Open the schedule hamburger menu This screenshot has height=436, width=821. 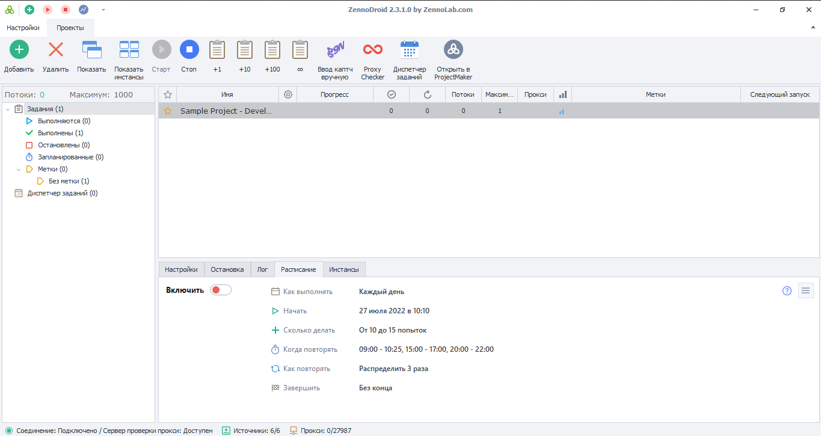coord(806,291)
